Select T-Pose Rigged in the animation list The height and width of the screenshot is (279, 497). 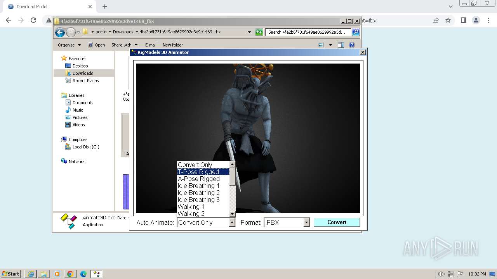(x=203, y=172)
